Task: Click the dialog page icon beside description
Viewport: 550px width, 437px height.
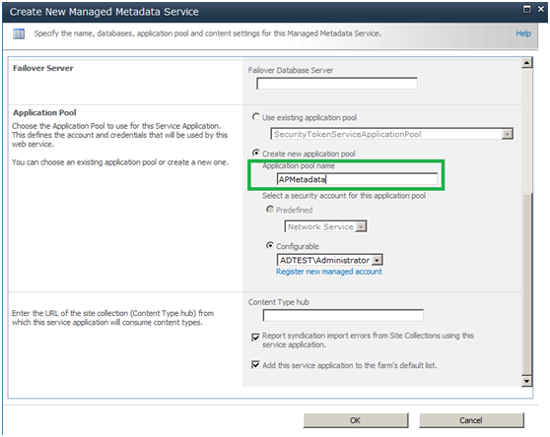Action: [19, 34]
